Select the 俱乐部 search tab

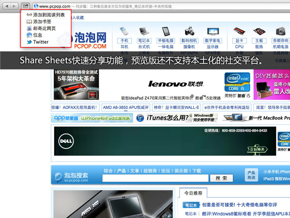pos(181,171)
